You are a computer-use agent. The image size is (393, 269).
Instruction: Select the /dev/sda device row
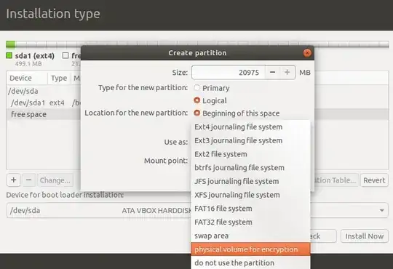click(44, 91)
